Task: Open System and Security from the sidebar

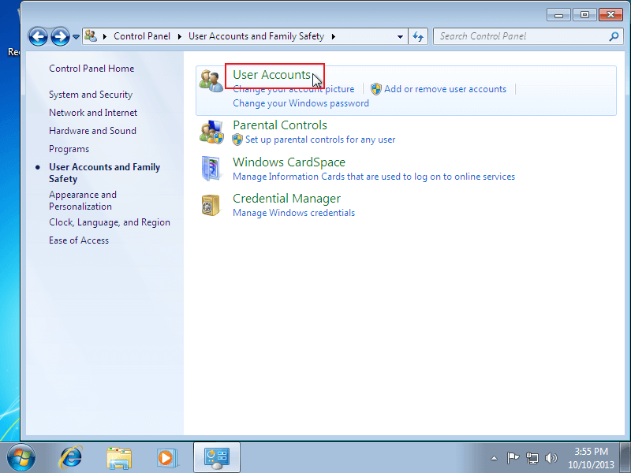Action: click(x=90, y=94)
